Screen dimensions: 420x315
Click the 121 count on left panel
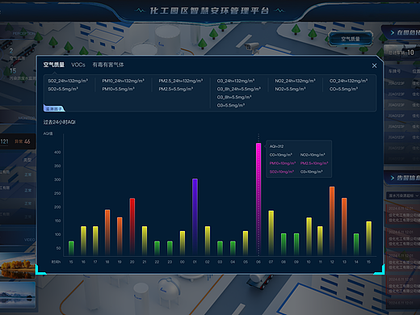coord(4,141)
